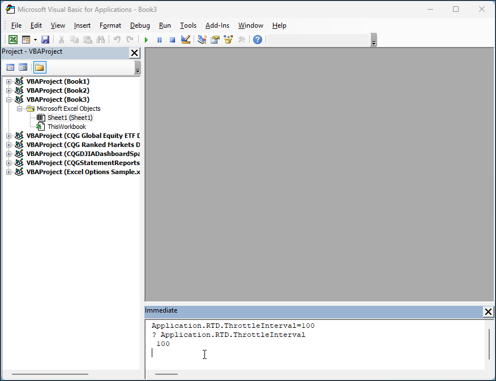This screenshot has height=381, width=496.
Task: Open the Format menu
Action: pyautogui.click(x=110, y=25)
